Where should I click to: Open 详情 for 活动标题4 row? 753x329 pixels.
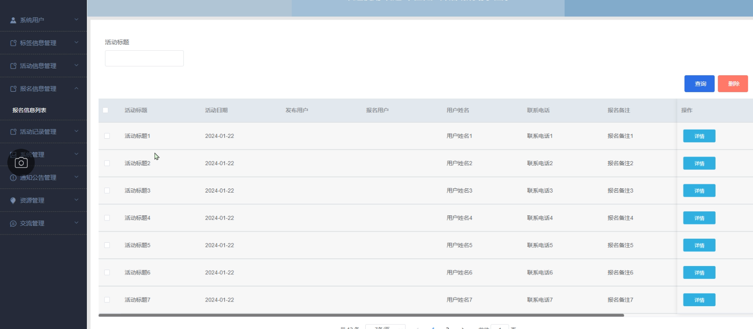(699, 218)
